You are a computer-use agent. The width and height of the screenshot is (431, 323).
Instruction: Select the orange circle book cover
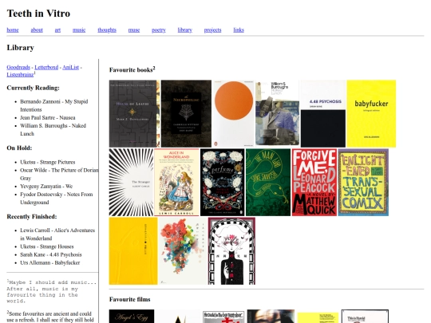pyautogui.click(x=233, y=113)
